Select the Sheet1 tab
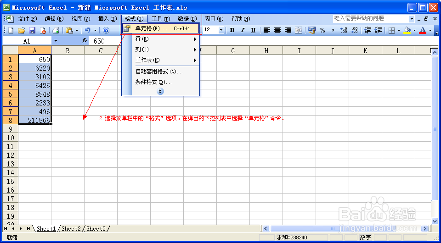Viewport: 441px width, 243px height. (x=46, y=229)
